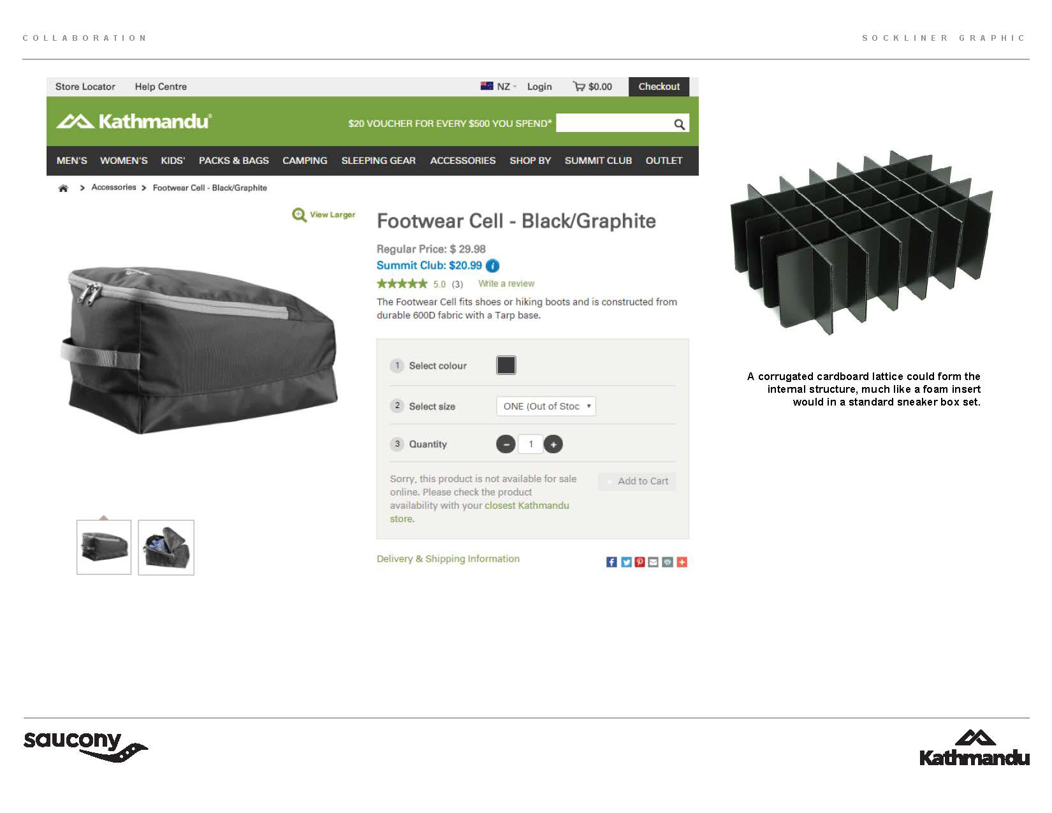The width and height of the screenshot is (1052, 813).
Task: Share via Twitter icon
Action: [x=626, y=562]
